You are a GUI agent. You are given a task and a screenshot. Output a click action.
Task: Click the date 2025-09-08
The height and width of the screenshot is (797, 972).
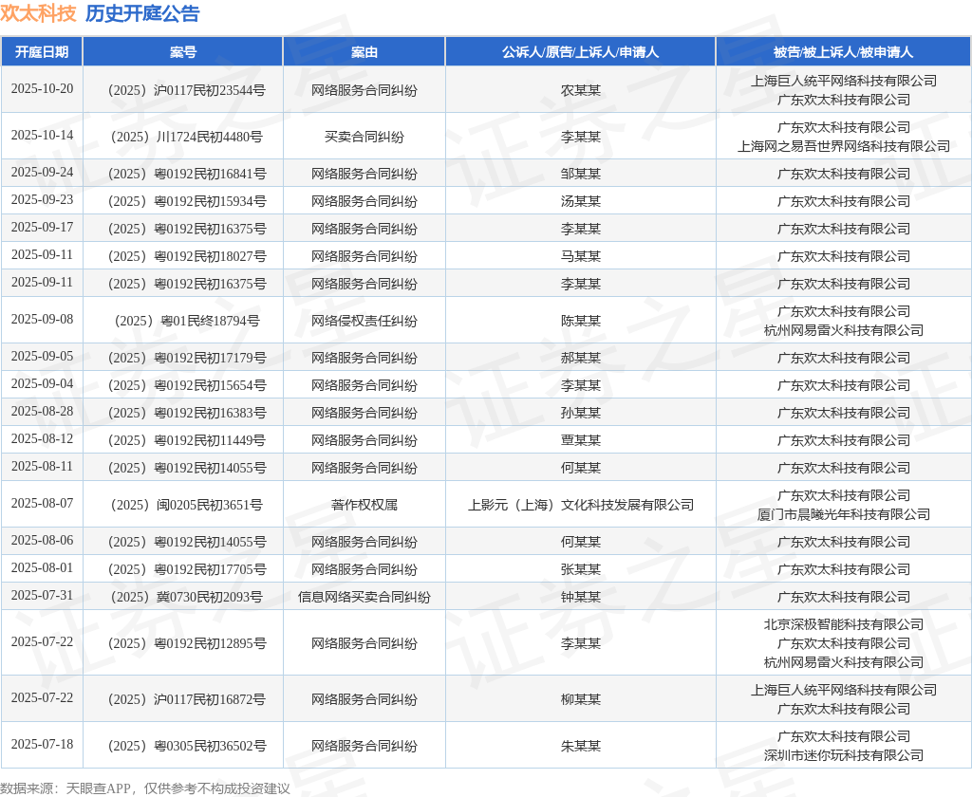coord(42,319)
